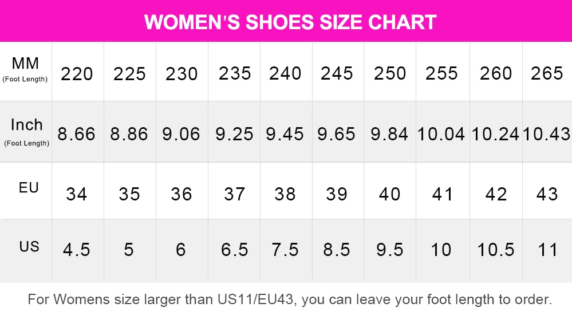Click the 10.24 inch cell
This screenshot has width=572, height=319.
(495, 134)
